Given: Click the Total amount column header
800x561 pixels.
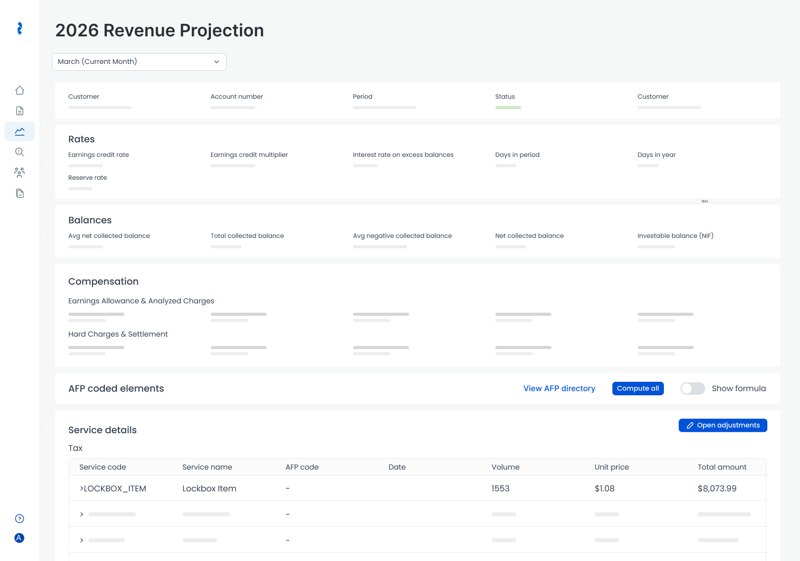Looking at the screenshot, I should coord(722,467).
